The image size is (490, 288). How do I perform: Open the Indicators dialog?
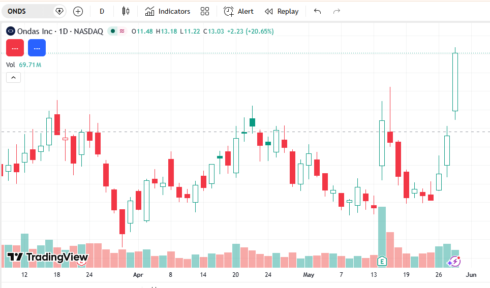click(168, 12)
